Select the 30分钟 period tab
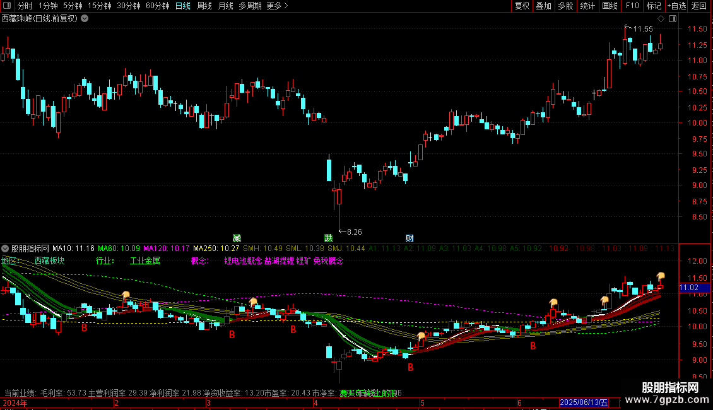 tap(128, 6)
